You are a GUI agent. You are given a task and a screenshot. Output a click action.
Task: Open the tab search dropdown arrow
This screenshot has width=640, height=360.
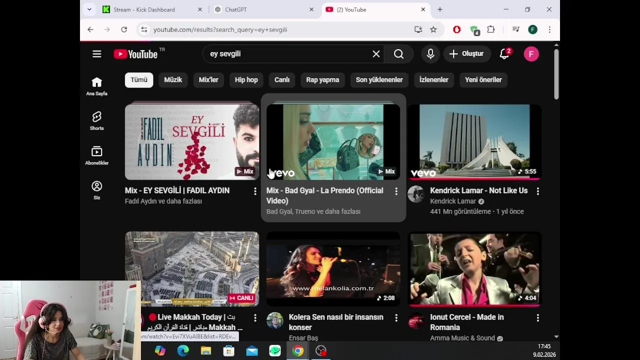(89, 9)
